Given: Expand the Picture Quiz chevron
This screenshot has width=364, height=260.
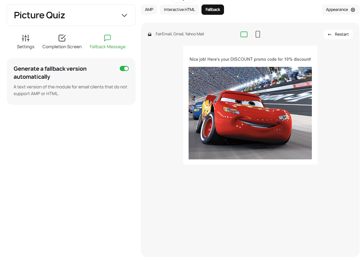Looking at the screenshot, I should (x=124, y=15).
